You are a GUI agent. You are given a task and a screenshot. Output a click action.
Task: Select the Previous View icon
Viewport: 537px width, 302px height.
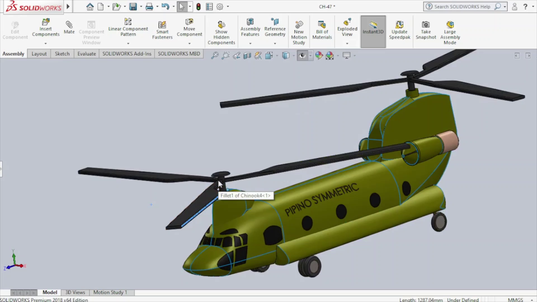[236, 55]
